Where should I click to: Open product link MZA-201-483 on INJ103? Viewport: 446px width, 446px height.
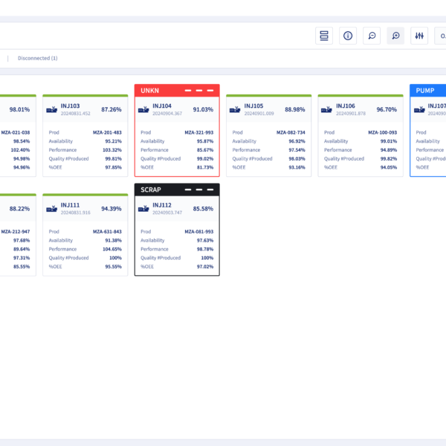(x=107, y=132)
